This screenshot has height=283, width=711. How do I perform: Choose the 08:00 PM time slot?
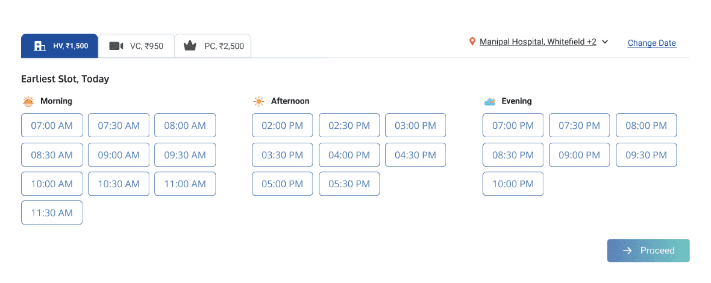[646, 125]
